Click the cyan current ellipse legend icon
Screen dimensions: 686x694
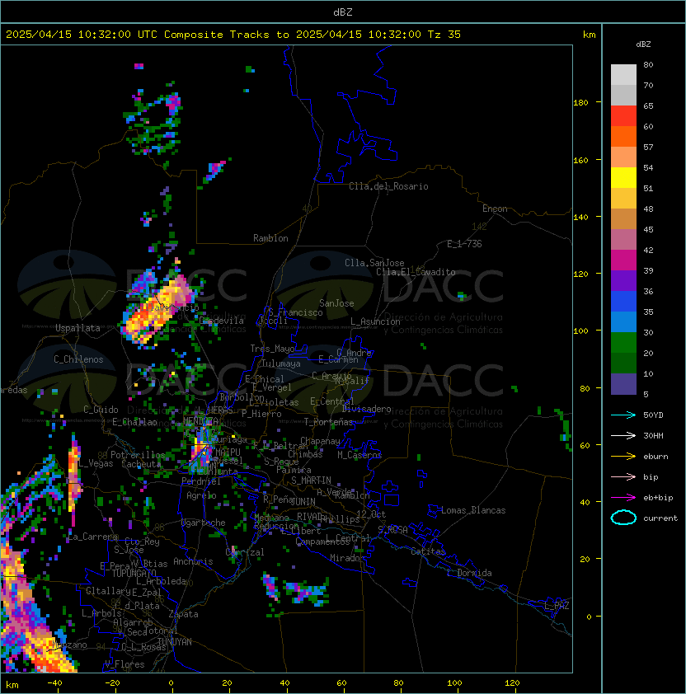[x=623, y=518]
